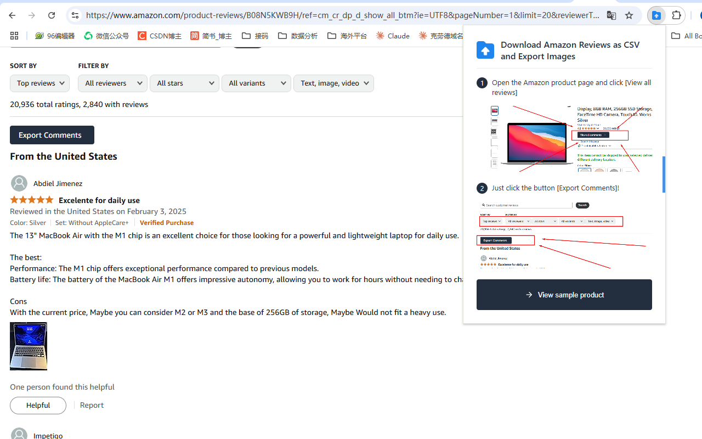The width and height of the screenshot is (702, 439).
Task: Click Abdiel Jimenez's profile avatar
Action: coord(19,183)
